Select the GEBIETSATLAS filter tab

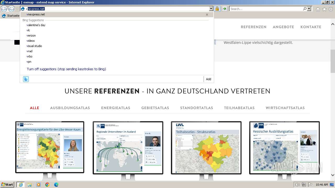155,108
